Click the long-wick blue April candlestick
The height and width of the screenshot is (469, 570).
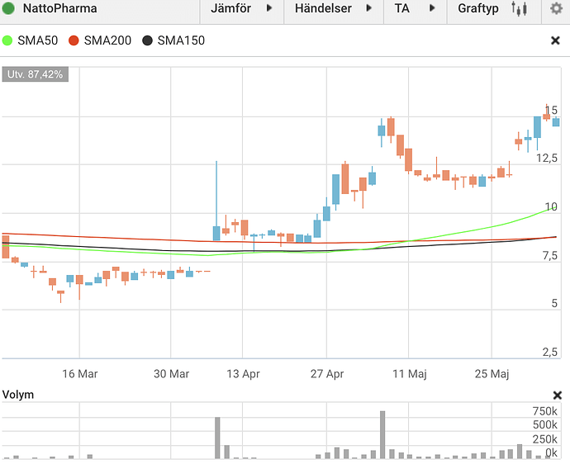216,201
